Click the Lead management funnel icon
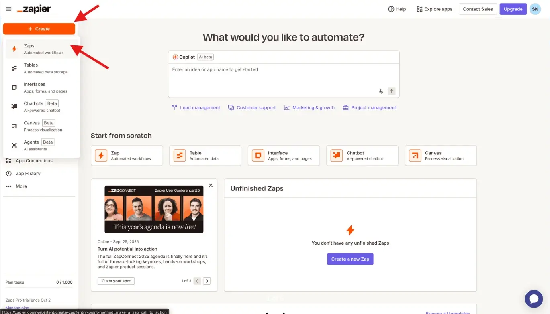This screenshot has width=550, height=314. [174, 108]
